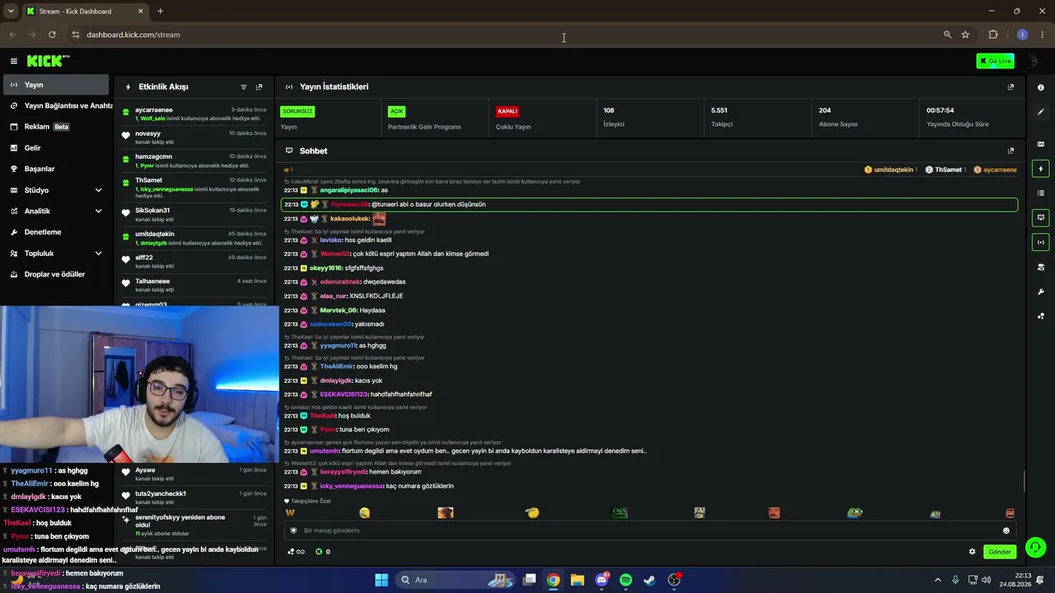Click the yellow smiley emote
Viewport: 1055px width, 593px height.
point(364,513)
